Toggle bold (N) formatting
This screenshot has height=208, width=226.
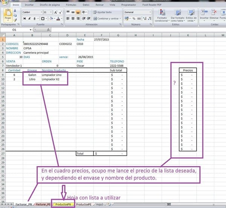[24, 18]
